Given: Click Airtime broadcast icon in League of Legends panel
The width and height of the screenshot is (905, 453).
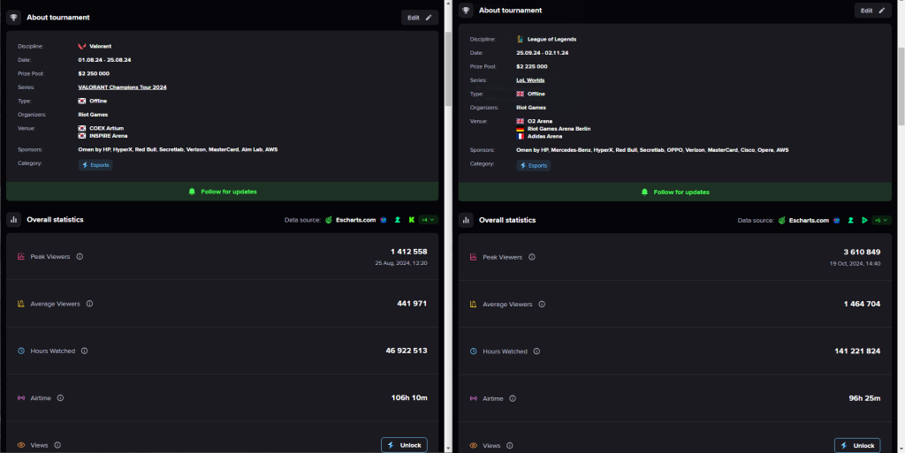Looking at the screenshot, I should click(x=474, y=398).
